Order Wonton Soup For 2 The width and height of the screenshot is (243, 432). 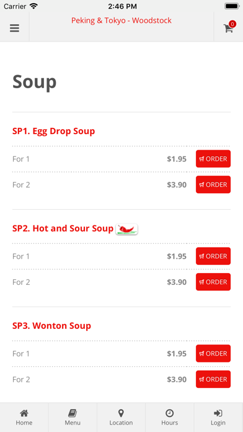coord(213,379)
